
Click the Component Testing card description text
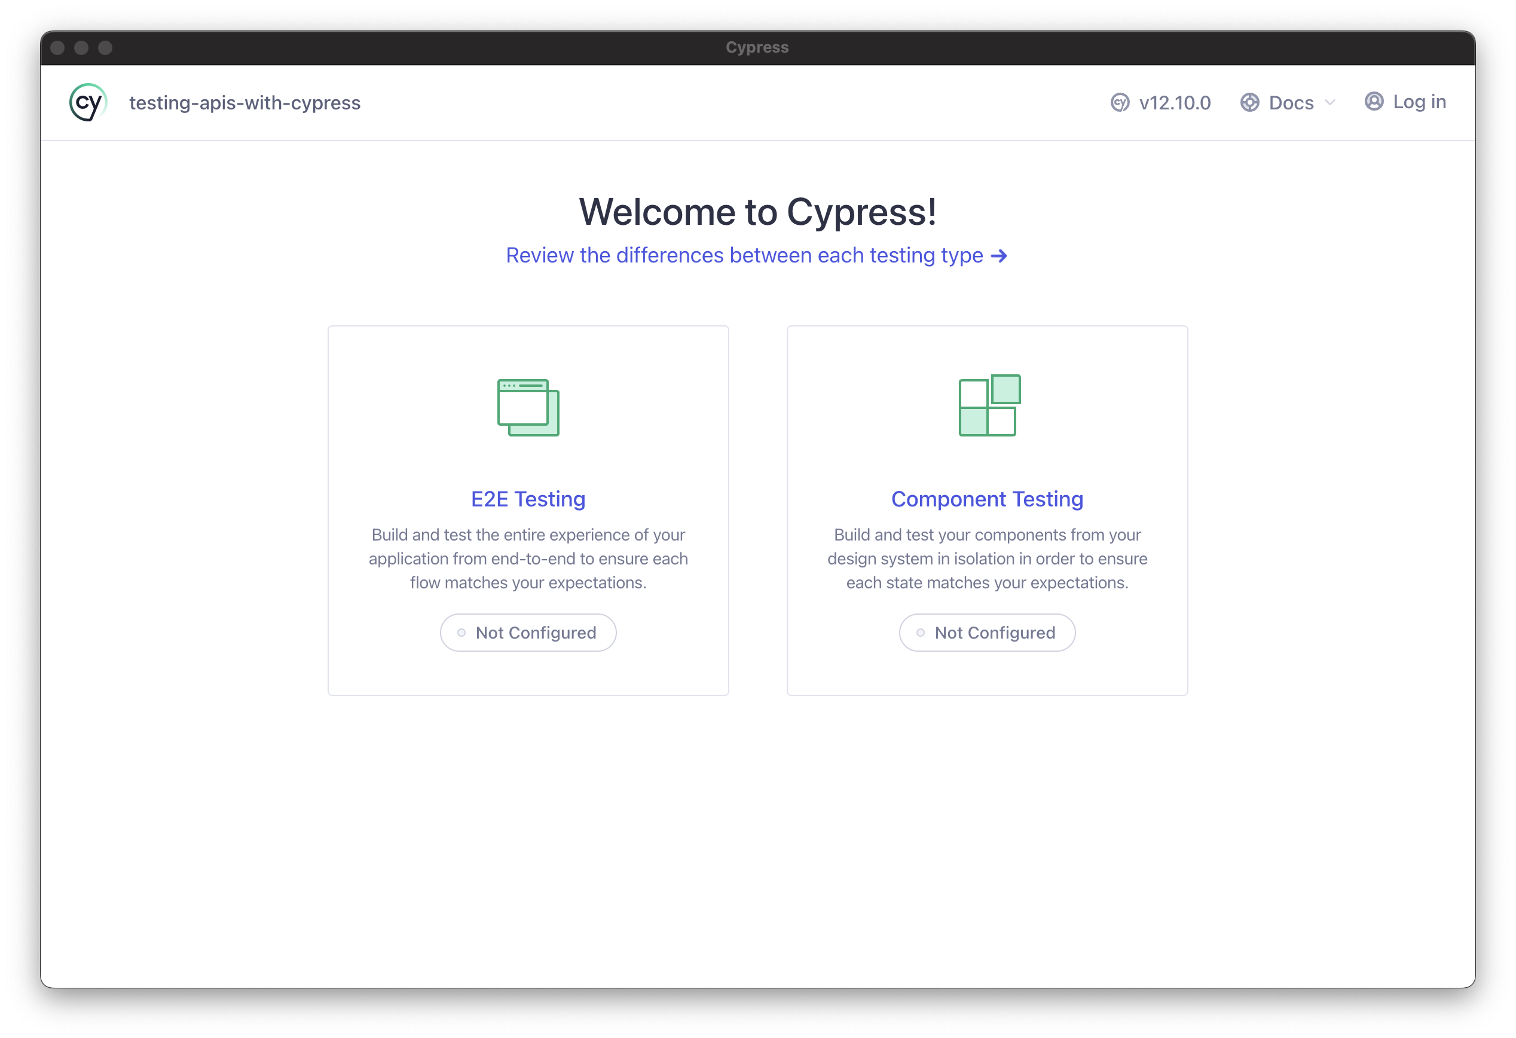click(x=987, y=559)
